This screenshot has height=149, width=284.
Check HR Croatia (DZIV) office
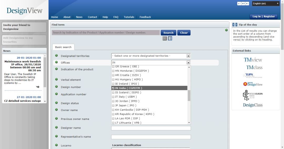(x=113, y=75)
